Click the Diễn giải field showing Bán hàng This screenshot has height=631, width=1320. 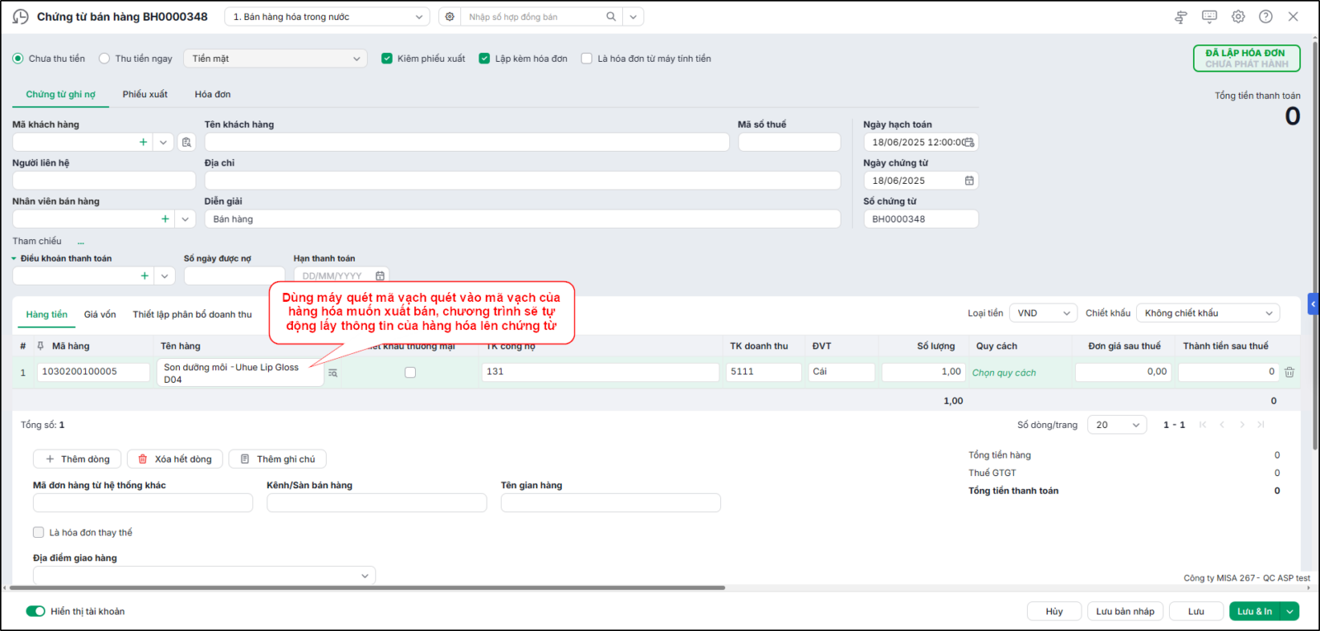[x=522, y=219]
